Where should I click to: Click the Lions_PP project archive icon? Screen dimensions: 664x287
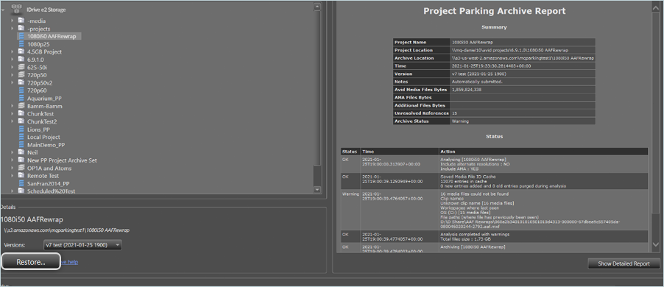tap(21, 130)
